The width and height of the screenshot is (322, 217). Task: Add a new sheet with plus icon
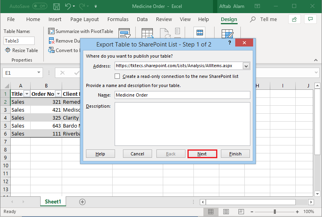82,202
